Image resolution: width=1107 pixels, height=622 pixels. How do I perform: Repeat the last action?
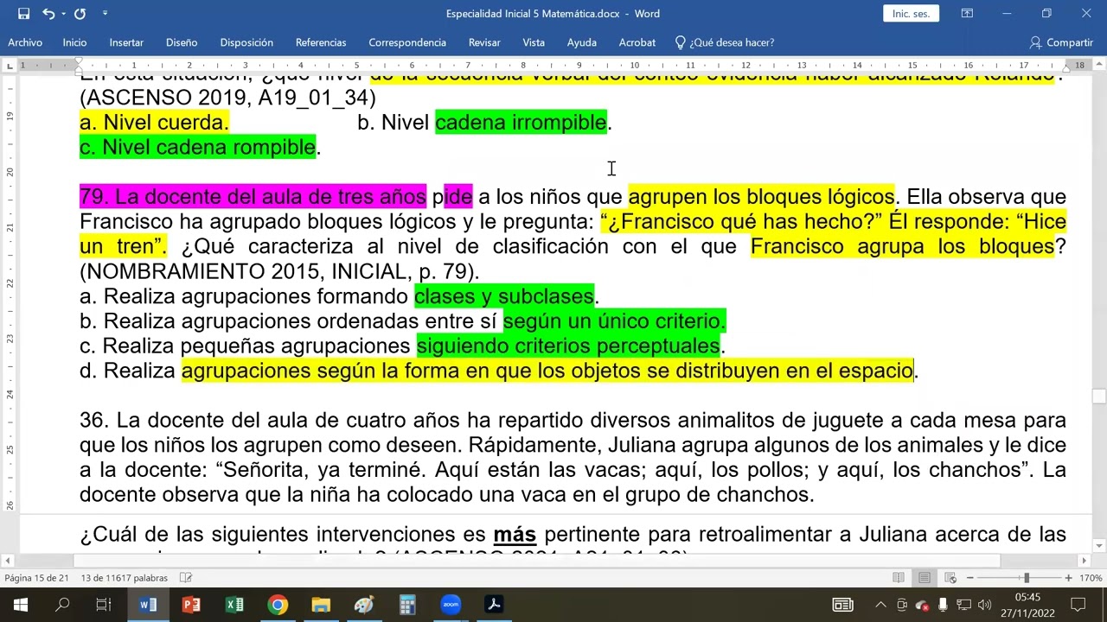[x=80, y=14]
